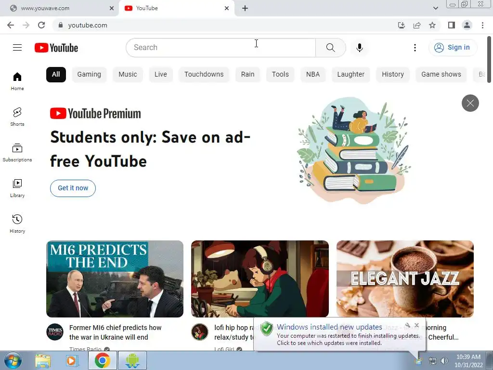Bookmark this tab with the star
493x370 pixels.
432,25
